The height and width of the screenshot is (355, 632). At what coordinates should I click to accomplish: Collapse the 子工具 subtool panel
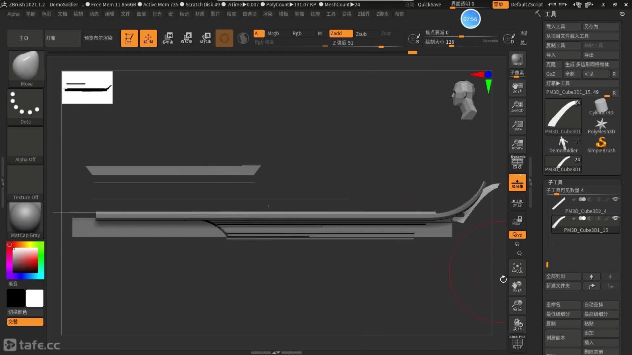(555, 182)
